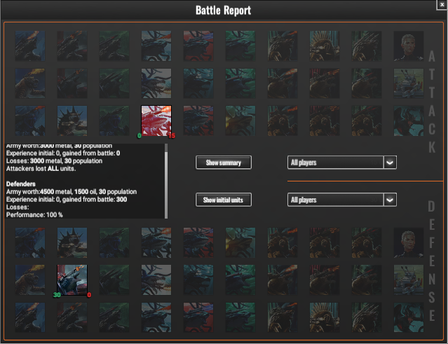
Task: Click the "Performance: 100 %" line
Action: [x=34, y=214]
